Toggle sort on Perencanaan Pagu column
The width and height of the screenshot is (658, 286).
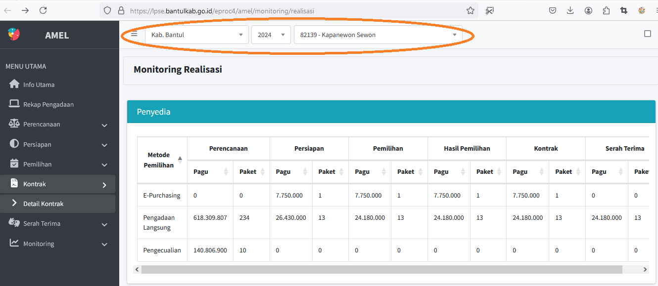click(226, 172)
